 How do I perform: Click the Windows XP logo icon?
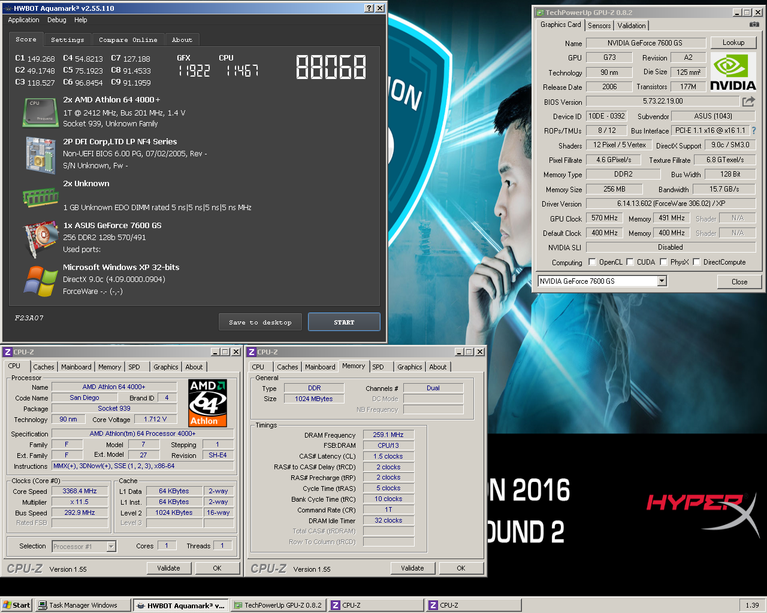(x=40, y=281)
